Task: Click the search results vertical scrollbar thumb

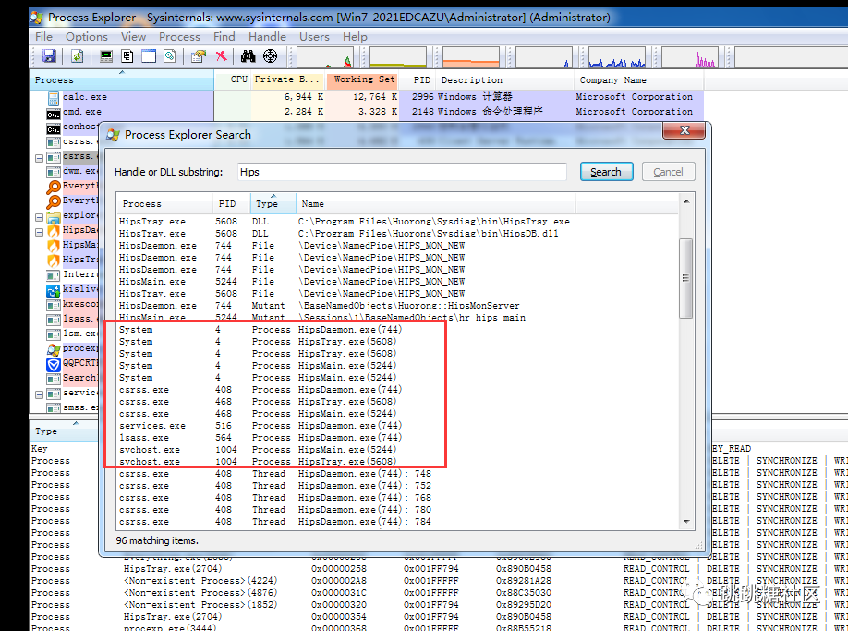Action: click(686, 278)
